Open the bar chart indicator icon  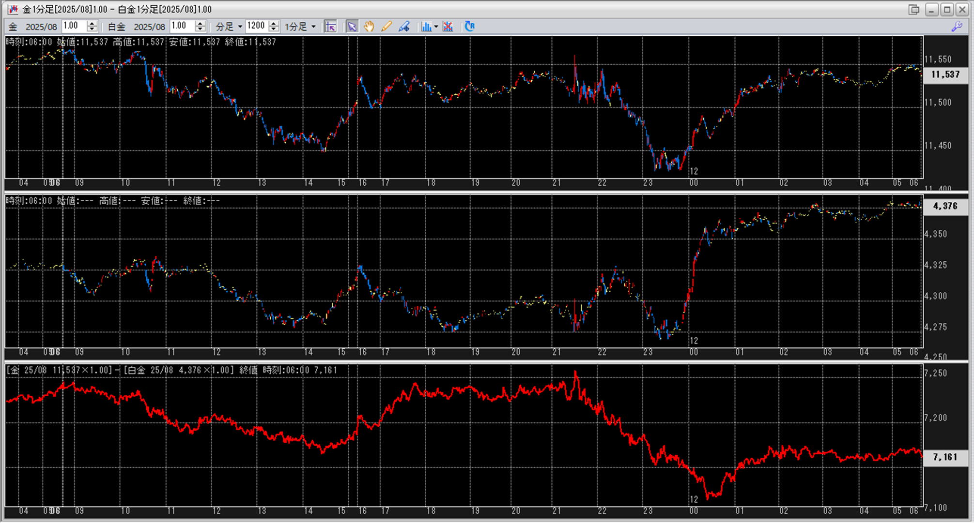[x=426, y=27]
